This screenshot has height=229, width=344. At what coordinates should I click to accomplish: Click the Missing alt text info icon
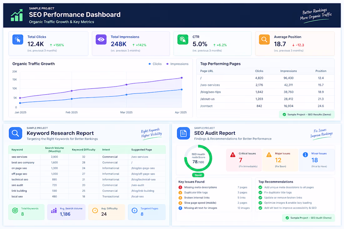[x=180, y=208]
